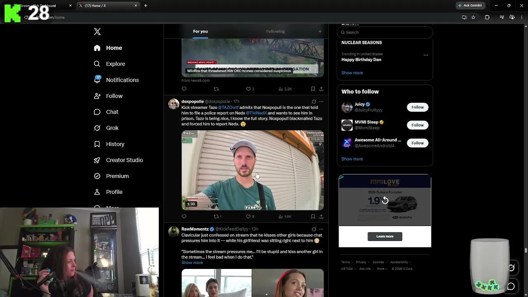Open the Premium page
Screen dimensions: 528x297
pyautogui.click(x=111, y=176)
